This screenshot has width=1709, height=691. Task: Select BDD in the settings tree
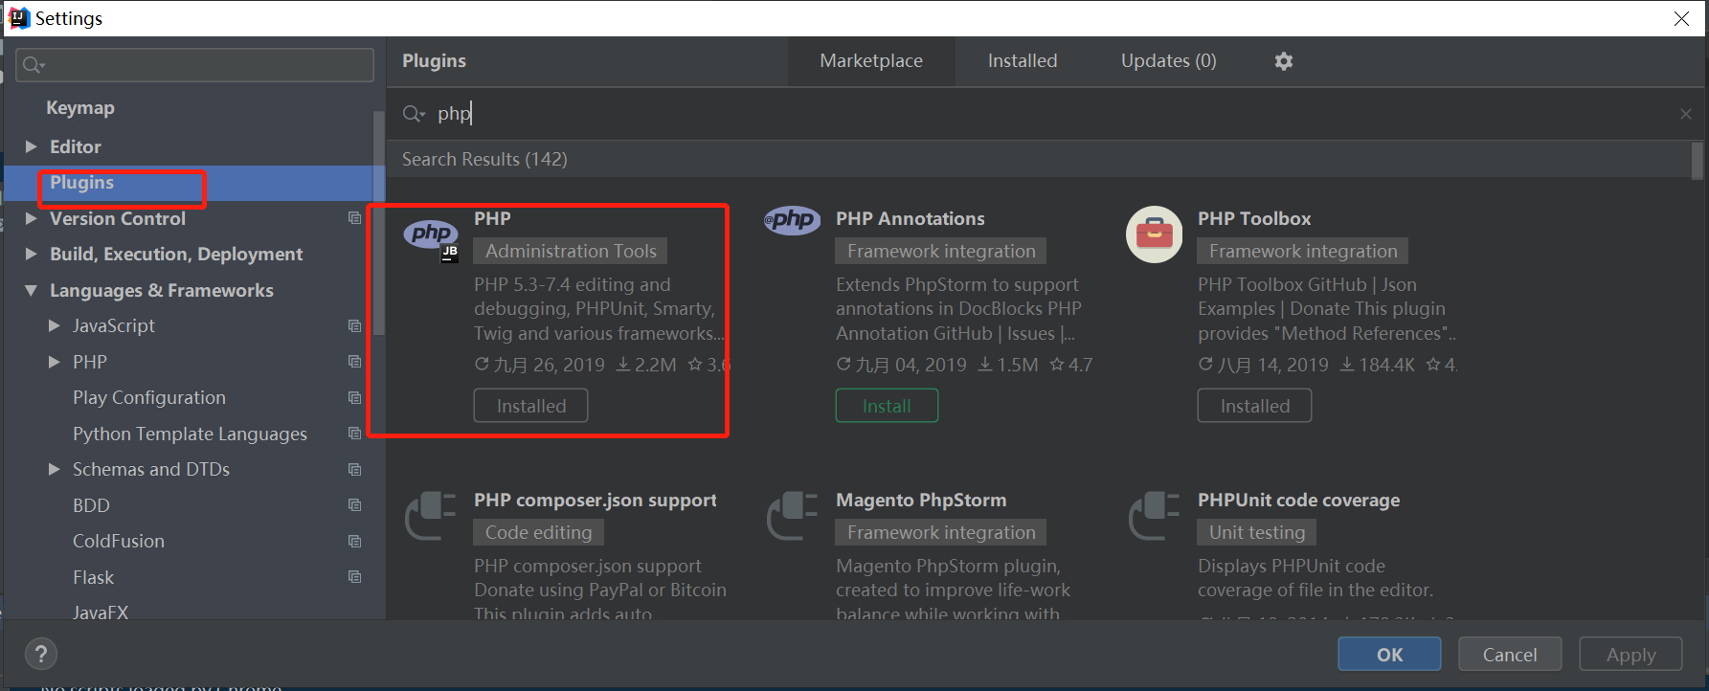[91, 505]
